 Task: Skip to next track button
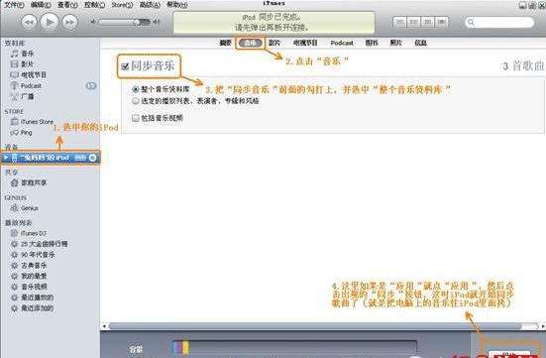(69, 22)
